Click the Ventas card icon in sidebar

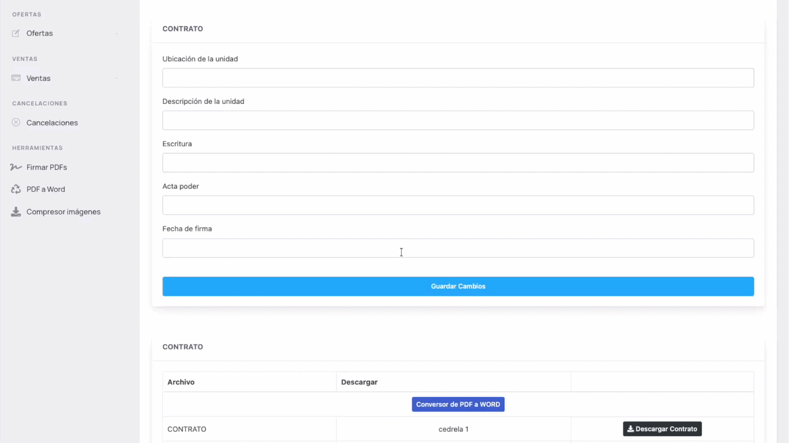[x=16, y=78]
